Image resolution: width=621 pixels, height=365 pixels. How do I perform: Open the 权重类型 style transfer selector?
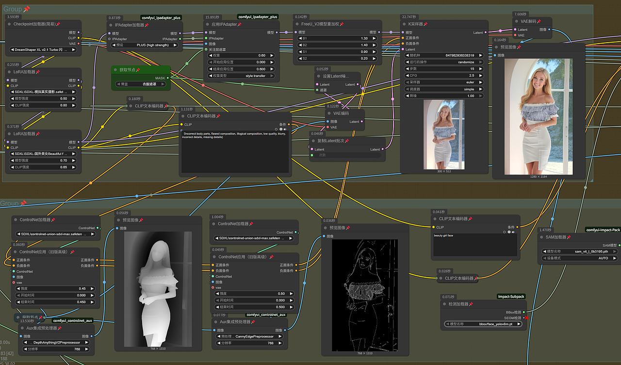(242, 76)
